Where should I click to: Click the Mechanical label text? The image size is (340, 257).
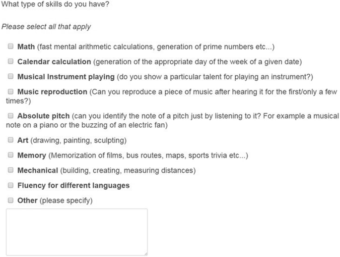(38, 170)
